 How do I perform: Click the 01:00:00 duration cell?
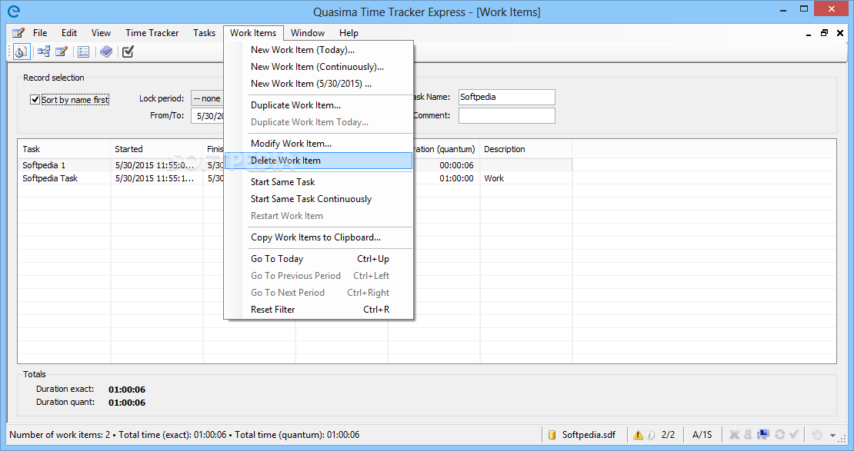456,178
